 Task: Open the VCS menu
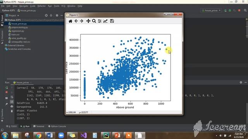click(x=63, y=6)
